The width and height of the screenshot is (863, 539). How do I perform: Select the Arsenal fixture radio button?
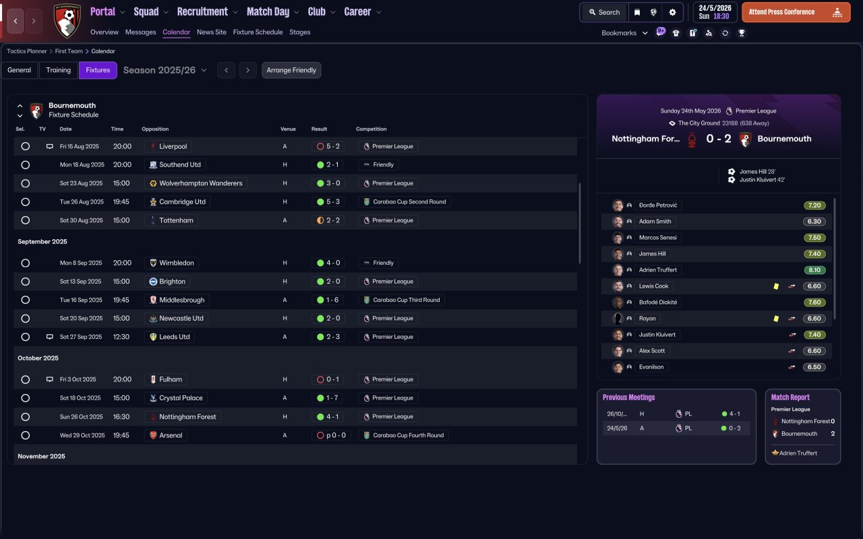[x=26, y=435]
